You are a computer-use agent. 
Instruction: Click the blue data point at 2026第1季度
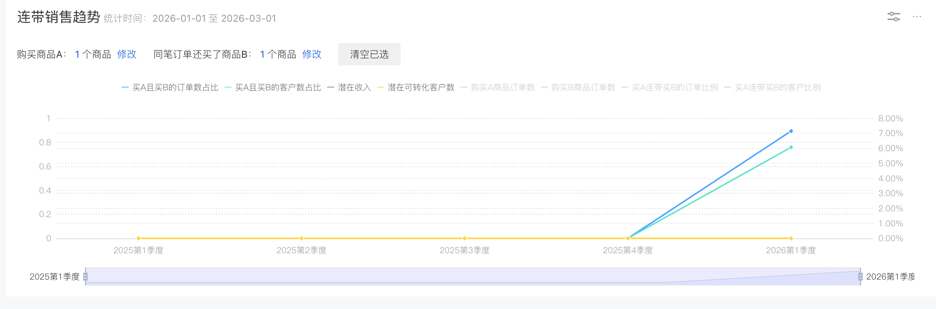coord(791,131)
